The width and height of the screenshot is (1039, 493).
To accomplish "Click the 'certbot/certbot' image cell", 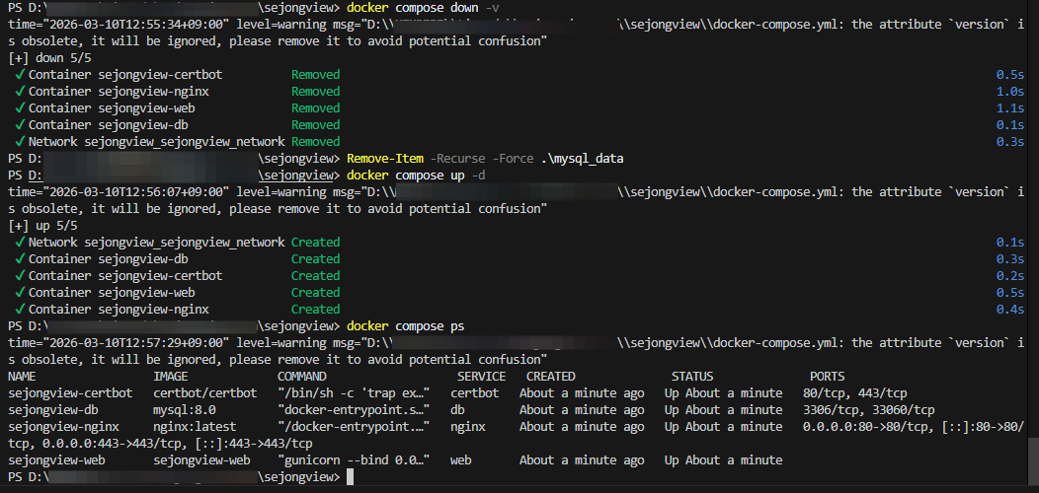I will coord(204,393).
